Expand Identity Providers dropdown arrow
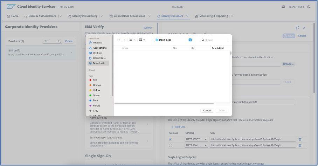This screenshot has height=166, width=318. coord(187,16)
